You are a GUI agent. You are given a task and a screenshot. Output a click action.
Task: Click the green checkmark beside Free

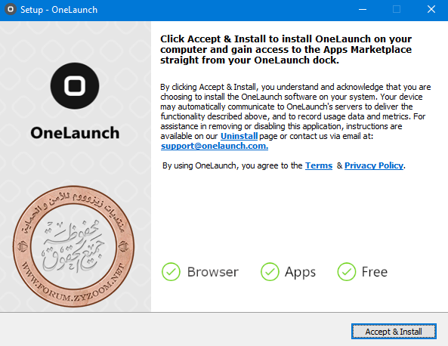[346, 271]
